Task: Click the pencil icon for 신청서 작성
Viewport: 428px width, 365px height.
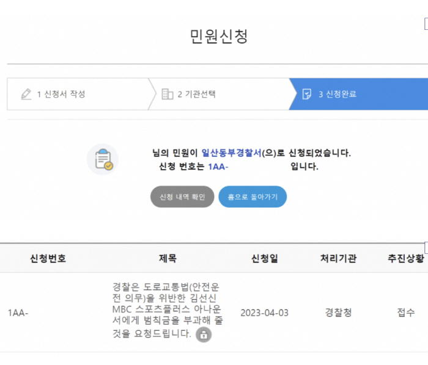Action: [26, 94]
